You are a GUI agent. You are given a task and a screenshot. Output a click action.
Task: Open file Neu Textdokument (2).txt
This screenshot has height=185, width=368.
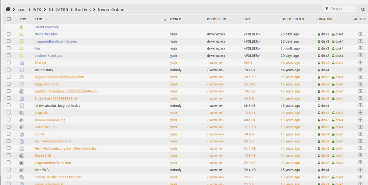(x=53, y=141)
